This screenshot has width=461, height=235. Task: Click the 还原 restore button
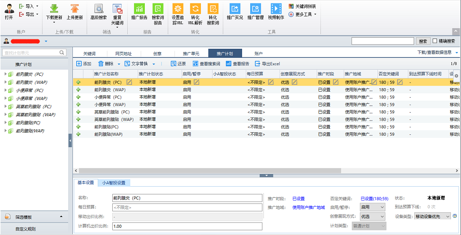pos(179,64)
